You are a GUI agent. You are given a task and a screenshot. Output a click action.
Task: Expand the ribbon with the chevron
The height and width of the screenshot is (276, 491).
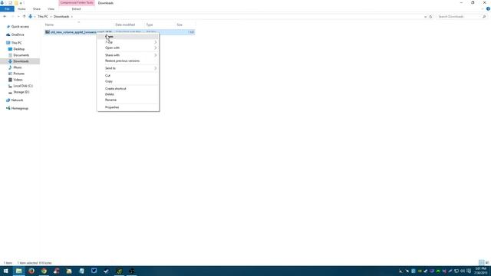click(x=483, y=9)
